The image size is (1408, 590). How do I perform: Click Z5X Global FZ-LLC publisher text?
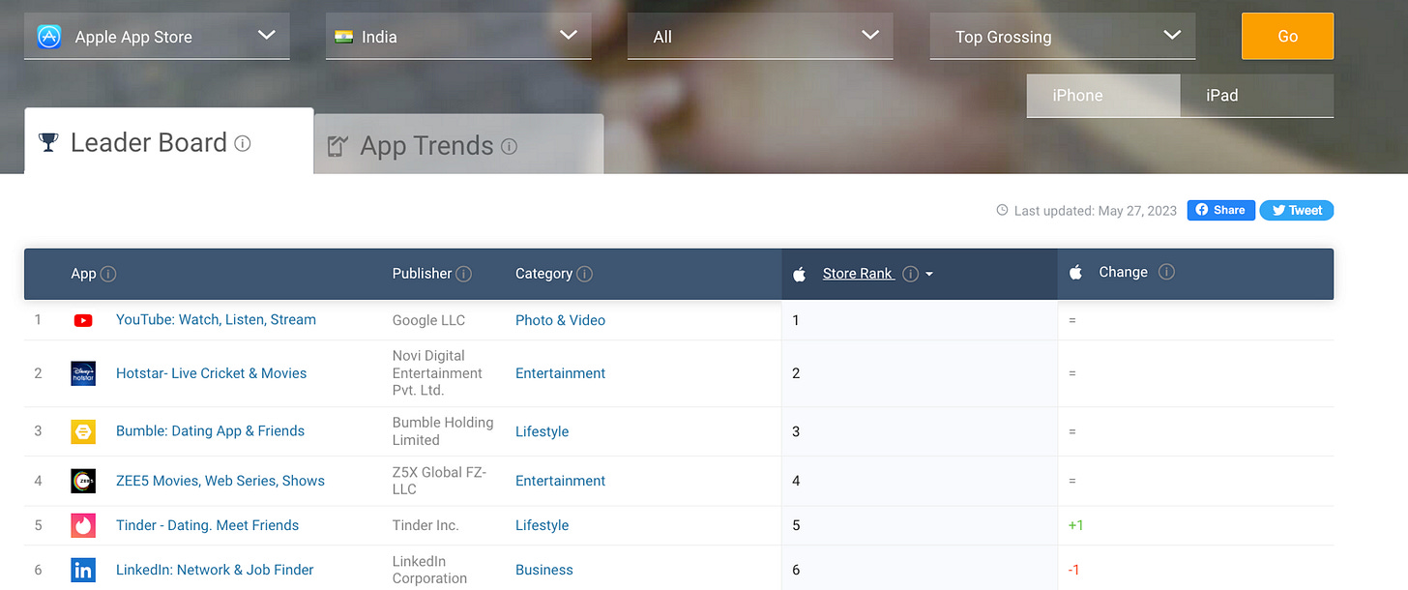point(439,481)
